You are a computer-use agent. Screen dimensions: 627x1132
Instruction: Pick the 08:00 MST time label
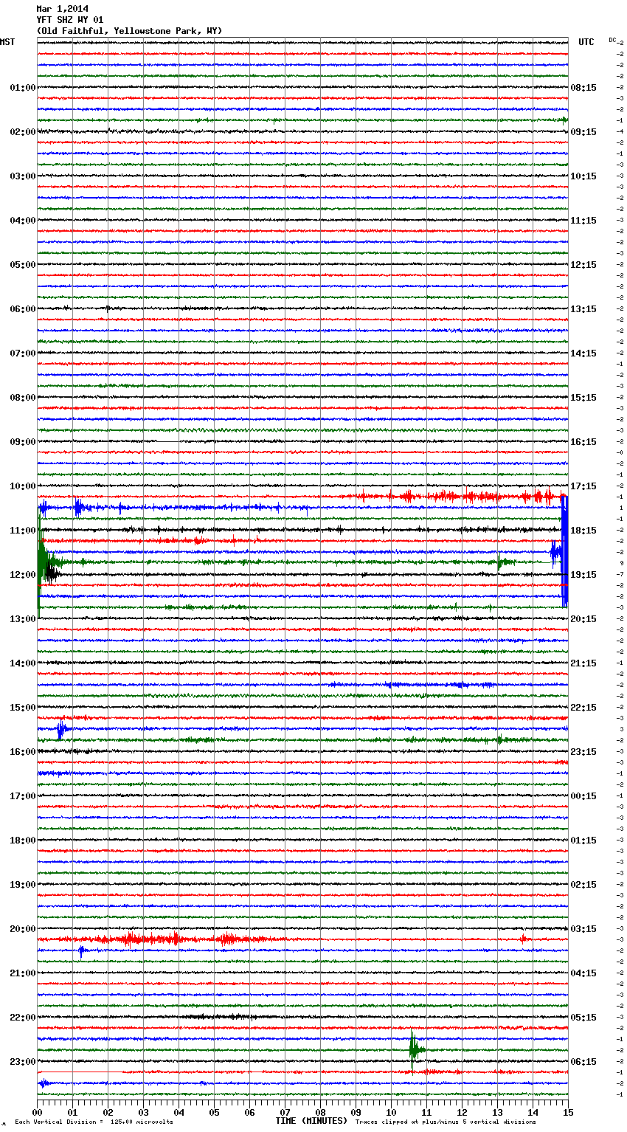[x=23, y=398]
